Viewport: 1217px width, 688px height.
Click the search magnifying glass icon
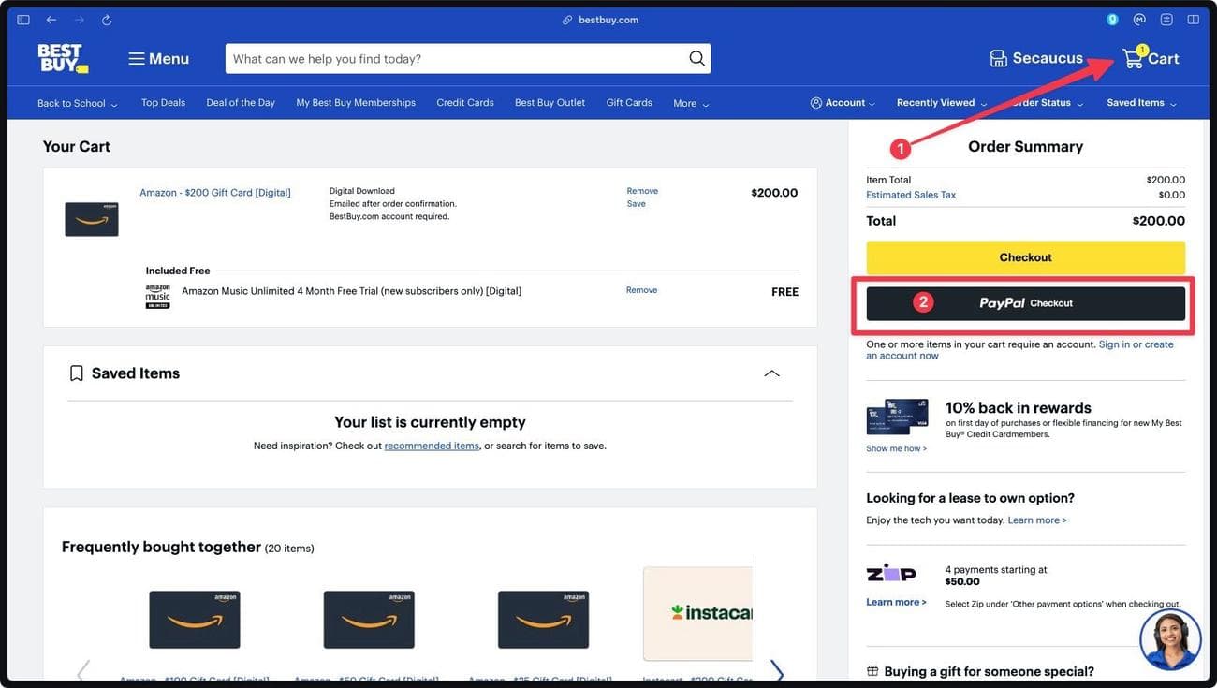tap(696, 57)
